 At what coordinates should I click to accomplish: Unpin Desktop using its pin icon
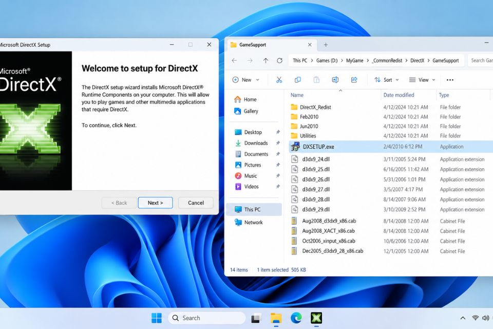click(278, 132)
